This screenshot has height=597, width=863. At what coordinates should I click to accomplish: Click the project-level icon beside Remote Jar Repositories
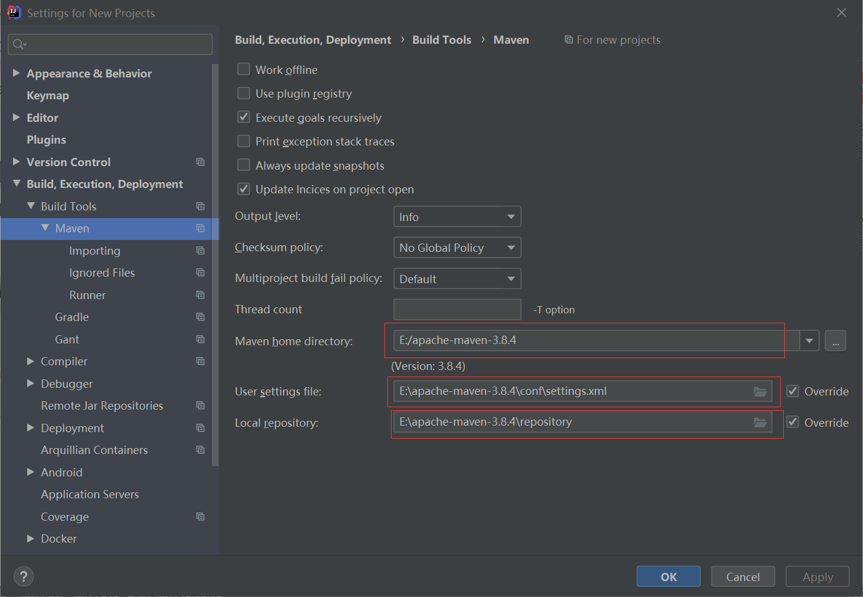(201, 405)
